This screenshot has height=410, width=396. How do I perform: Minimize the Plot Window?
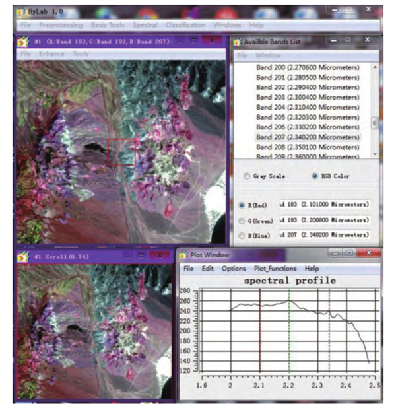[x=335, y=253]
